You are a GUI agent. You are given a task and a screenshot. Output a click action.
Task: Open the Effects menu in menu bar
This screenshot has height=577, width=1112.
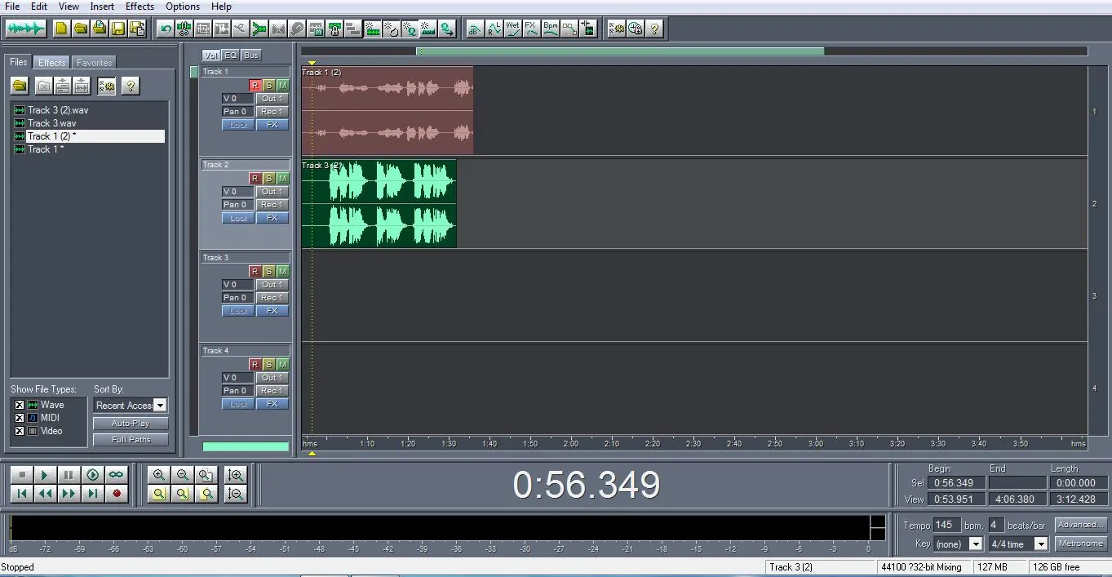[140, 7]
